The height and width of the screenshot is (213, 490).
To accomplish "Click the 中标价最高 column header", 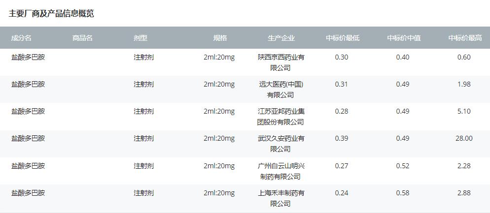I will pyautogui.click(x=464, y=38).
